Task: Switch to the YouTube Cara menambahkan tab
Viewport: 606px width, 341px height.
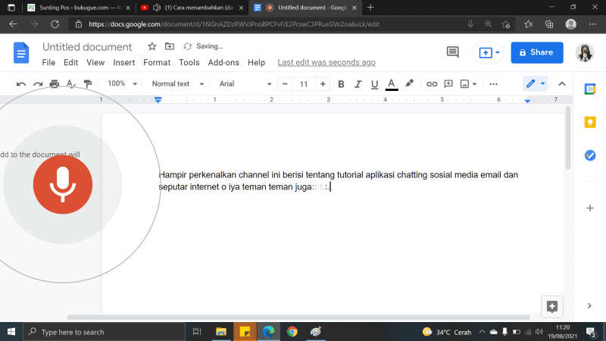Action: 192,8
